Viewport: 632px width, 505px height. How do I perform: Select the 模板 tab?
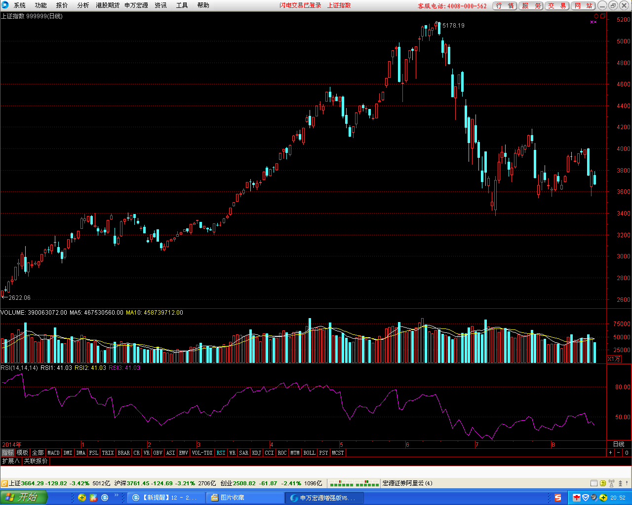point(23,453)
